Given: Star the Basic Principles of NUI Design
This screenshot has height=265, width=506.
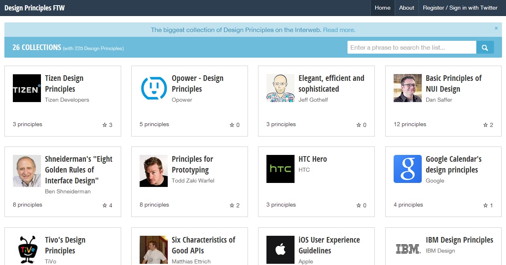Looking at the screenshot, I should (x=486, y=125).
